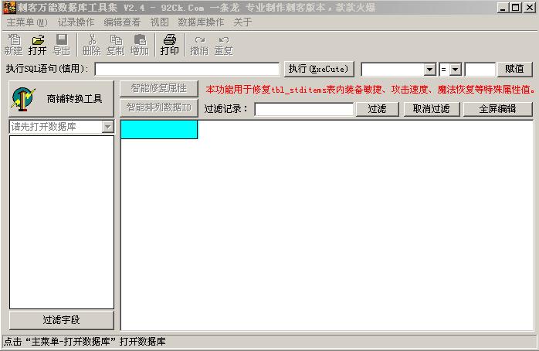Viewport: 539px width, 351px height.
Task: Launch the 商铺转换工具 button
Action: (62, 99)
